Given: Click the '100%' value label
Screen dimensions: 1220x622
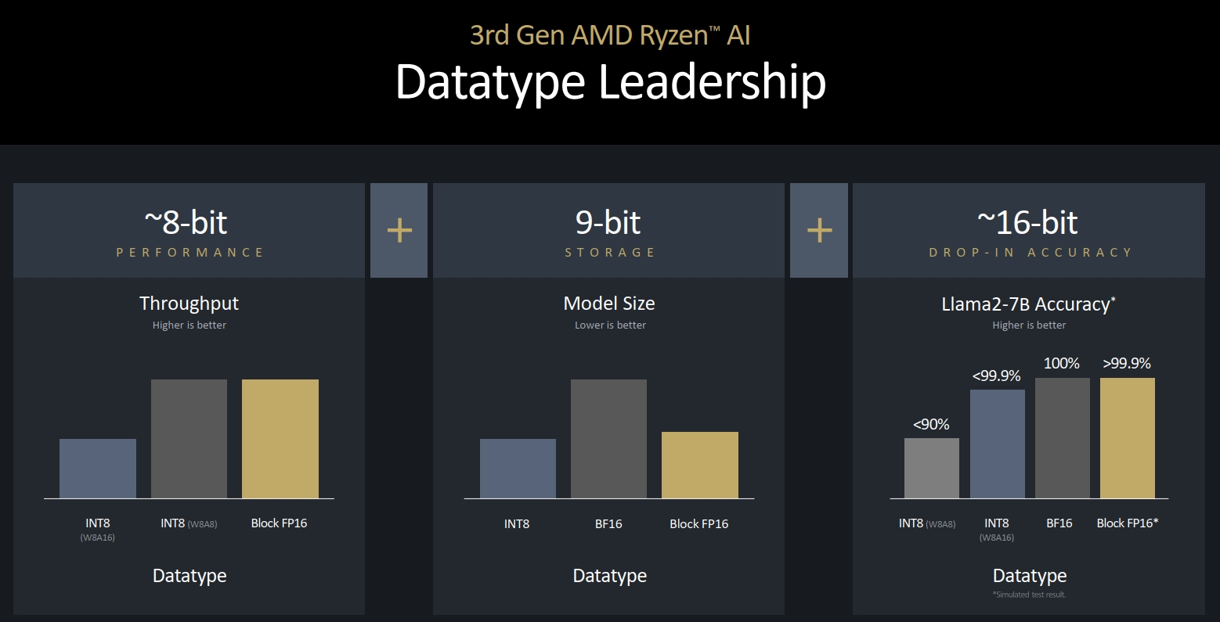Looking at the screenshot, I should tap(1062, 364).
